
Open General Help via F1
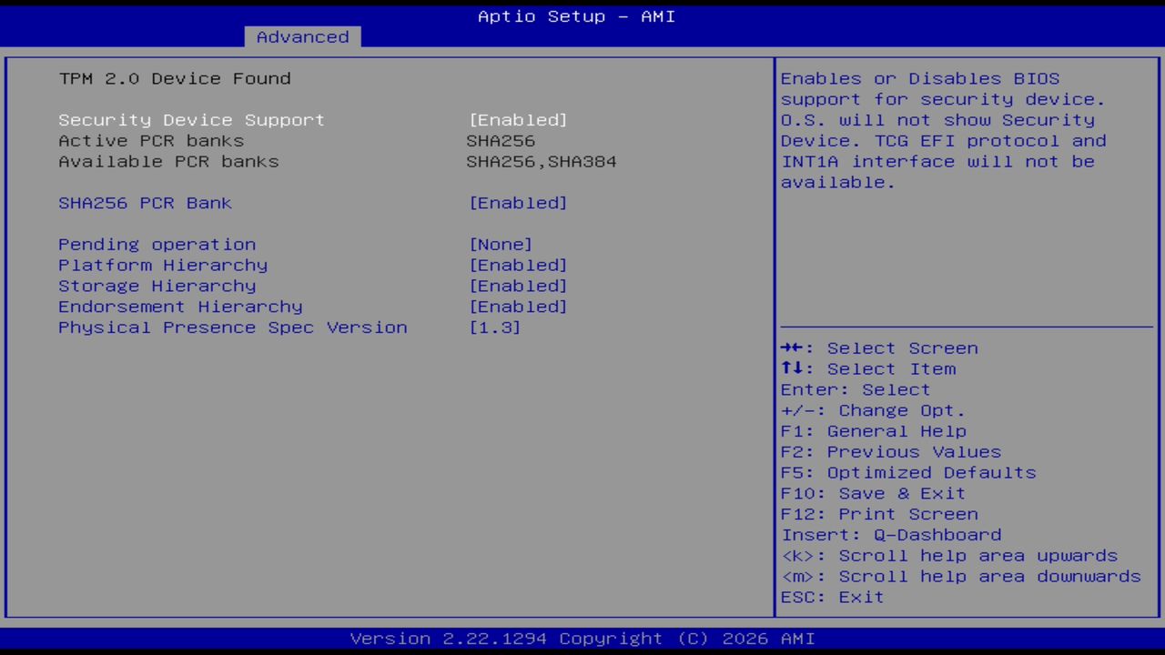[873, 430]
